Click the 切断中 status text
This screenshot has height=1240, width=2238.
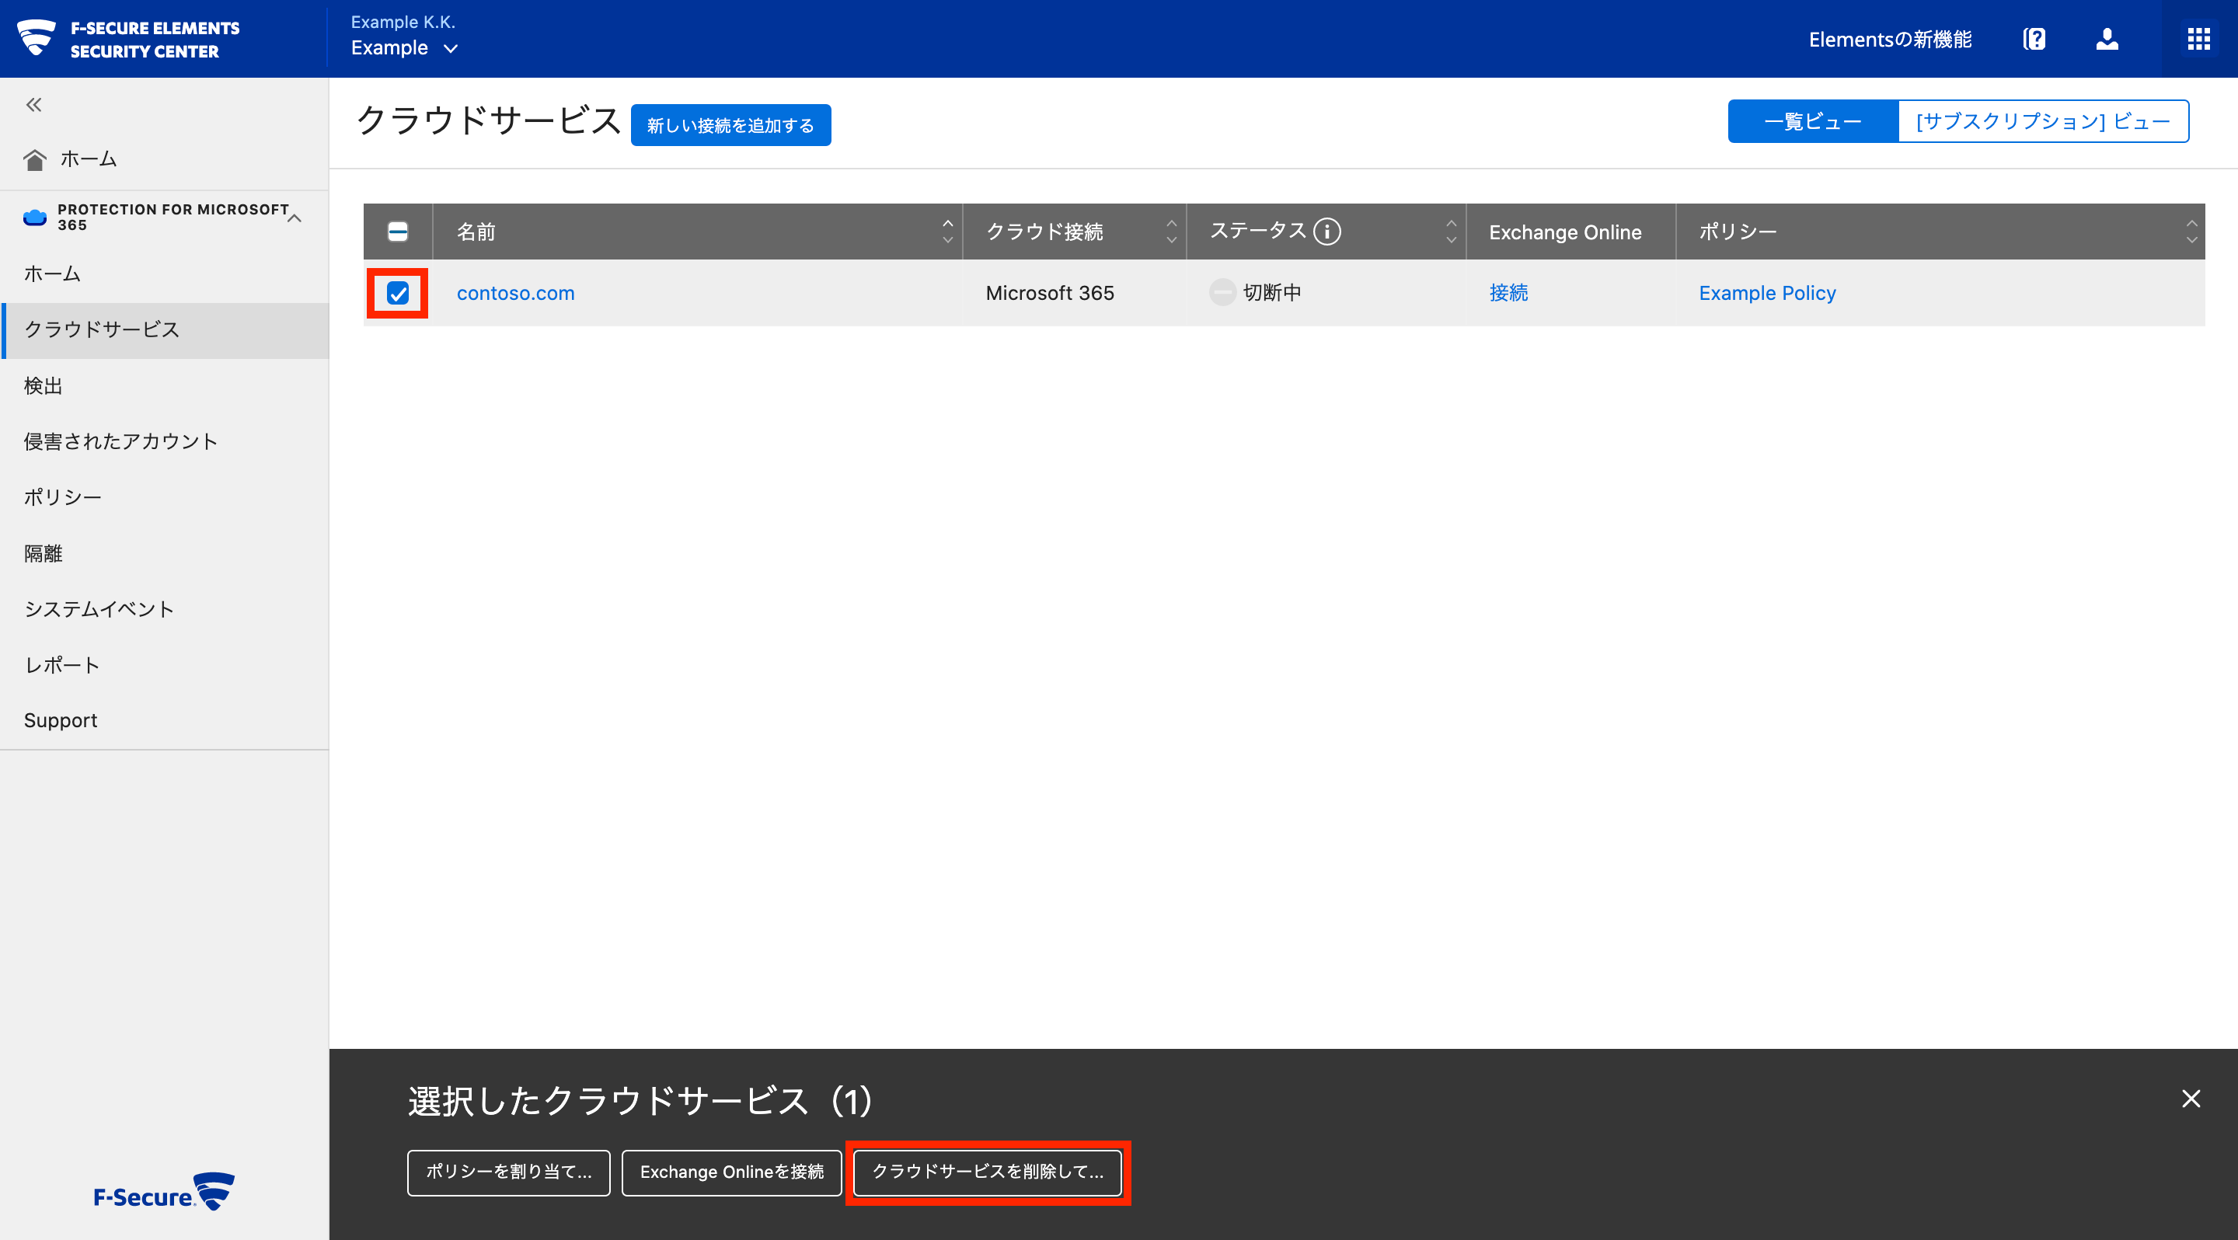point(1272,293)
